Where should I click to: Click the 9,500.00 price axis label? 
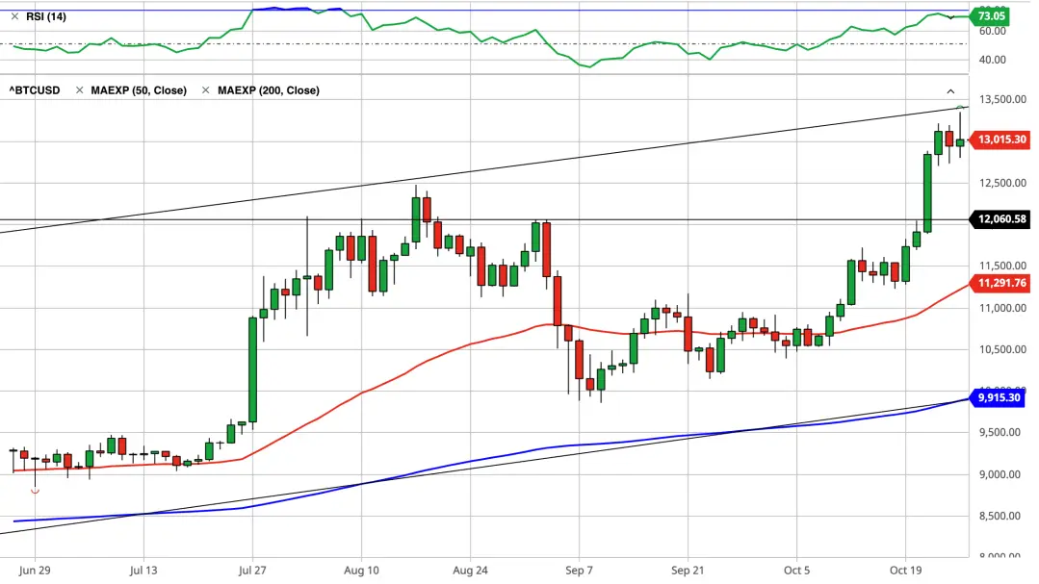pyautogui.click(x=1000, y=432)
